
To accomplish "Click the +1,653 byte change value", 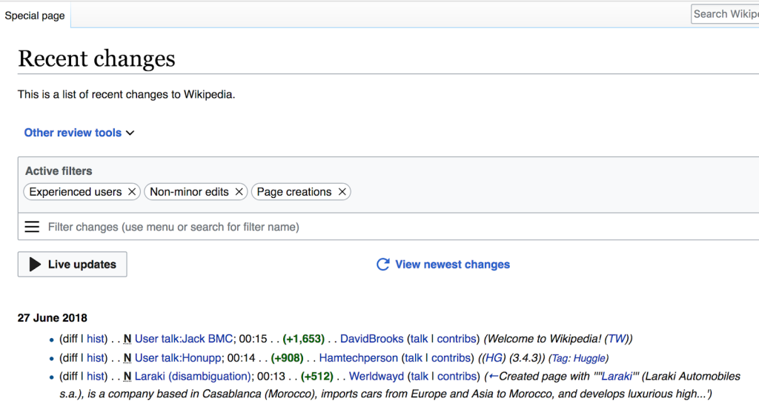I will (x=303, y=339).
